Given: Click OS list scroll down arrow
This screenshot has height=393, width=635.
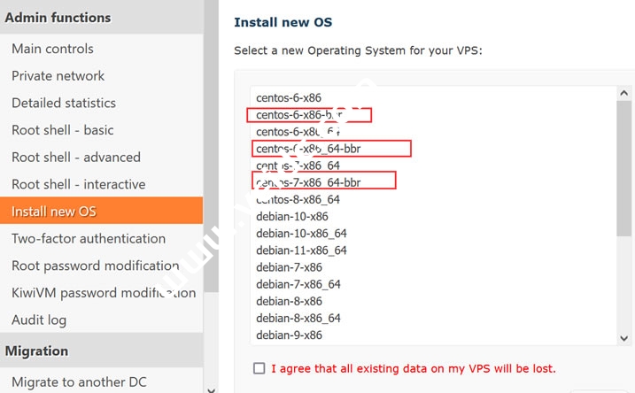Looking at the screenshot, I should 625,337.
